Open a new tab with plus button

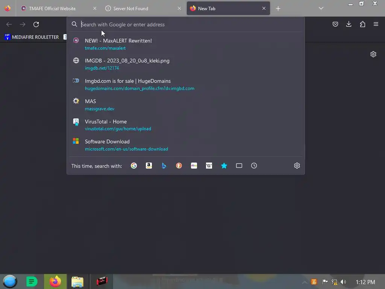click(278, 9)
